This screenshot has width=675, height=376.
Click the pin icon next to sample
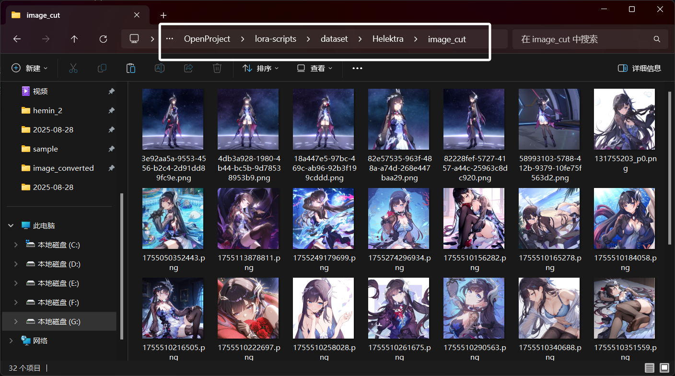click(111, 149)
